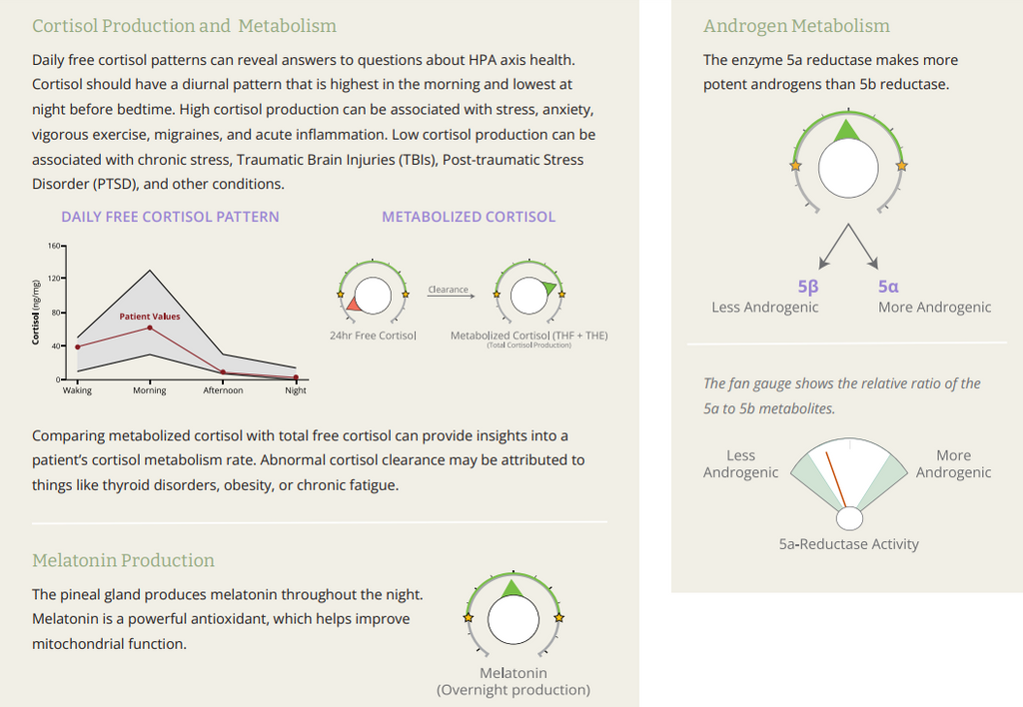Click the green triangle on Androgen Metabolism gauge
This screenshot has height=707, width=1023.
tap(847, 129)
